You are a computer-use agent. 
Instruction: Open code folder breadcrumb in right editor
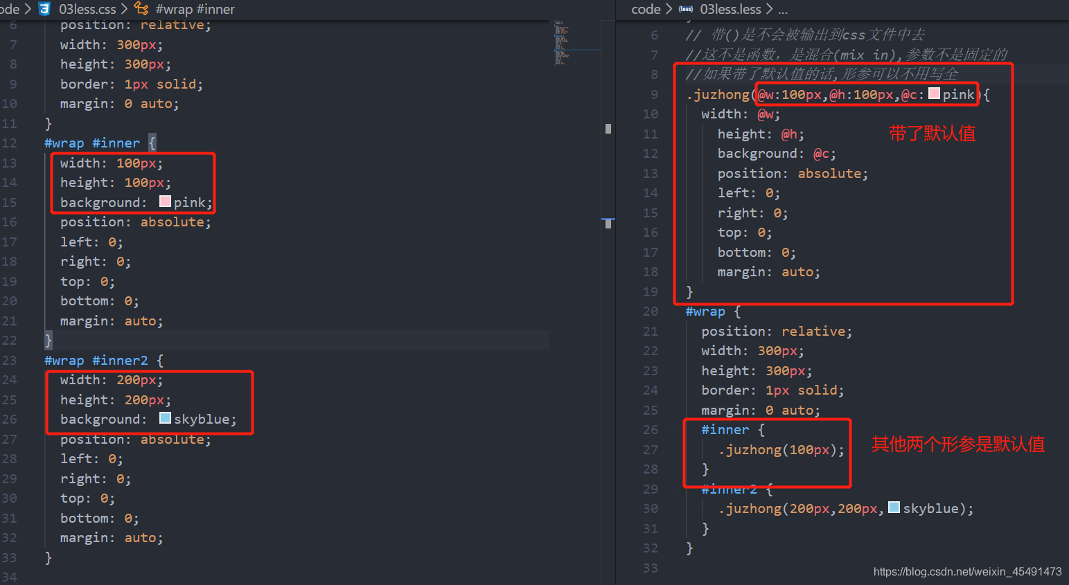pyautogui.click(x=646, y=9)
